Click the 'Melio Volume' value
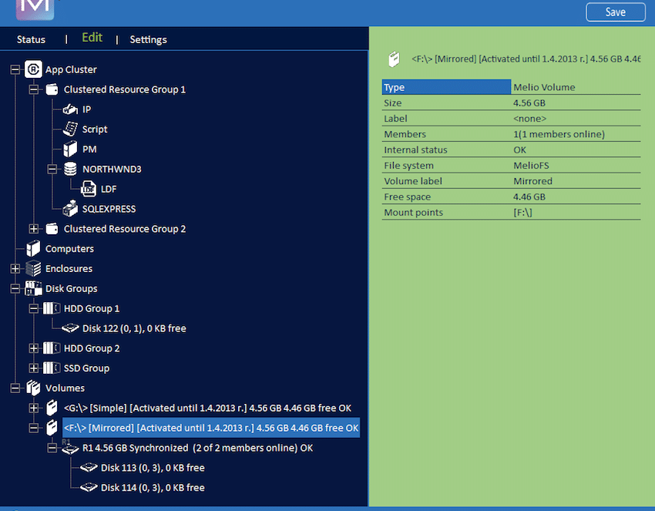Viewport: 655px width, 511px height. pos(544,87)
